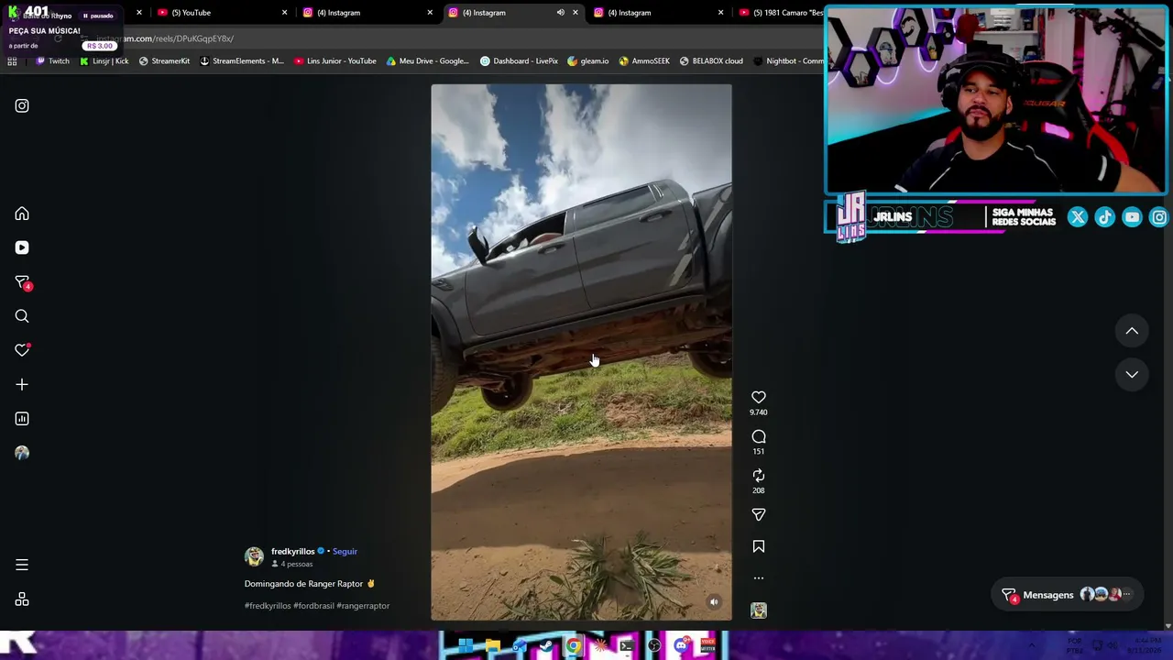Open the Mensagens floating panel
This screenshot has height=660, width=1173.
pyautogui.click(x=1069, y=595)
